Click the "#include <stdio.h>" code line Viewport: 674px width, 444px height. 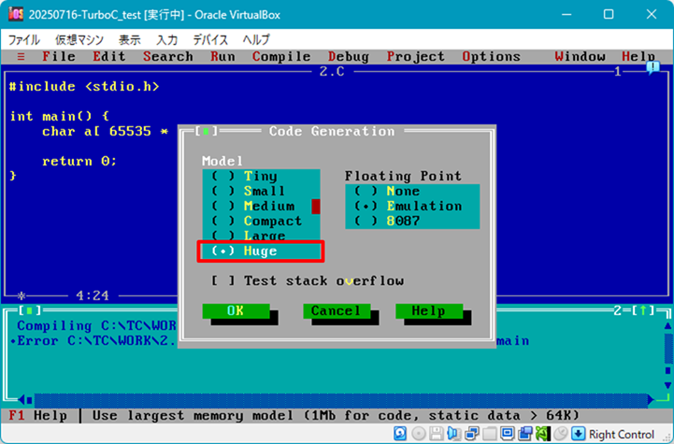[x=84, y=86]
